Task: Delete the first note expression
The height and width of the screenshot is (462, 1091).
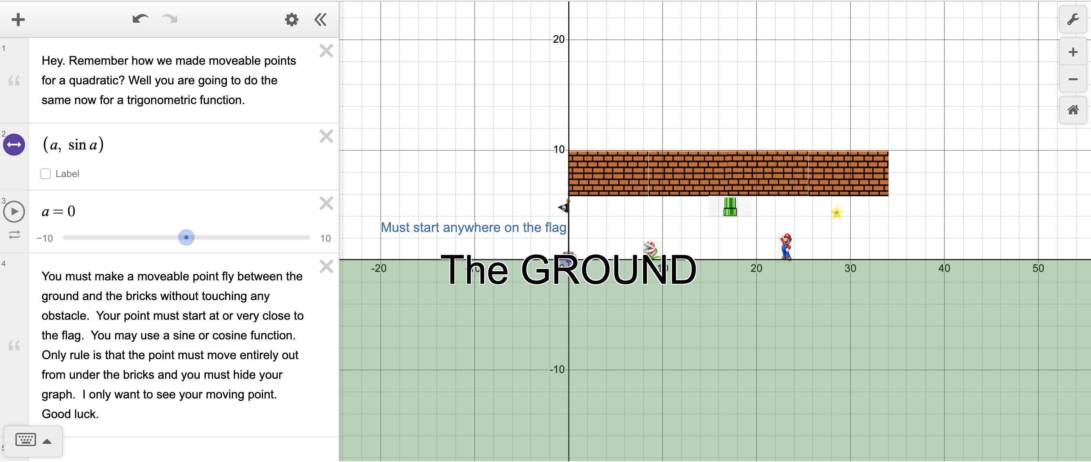Action: (x=326, y=51)
